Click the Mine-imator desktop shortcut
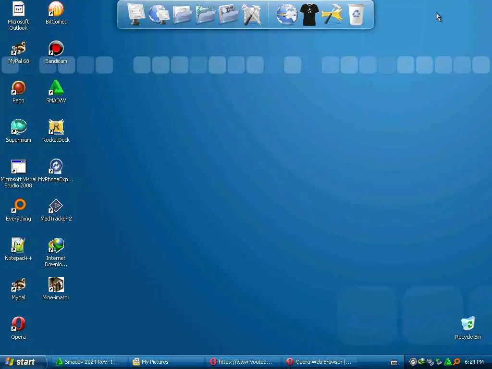This screenshot has width=492, height=369. (56, 289)
